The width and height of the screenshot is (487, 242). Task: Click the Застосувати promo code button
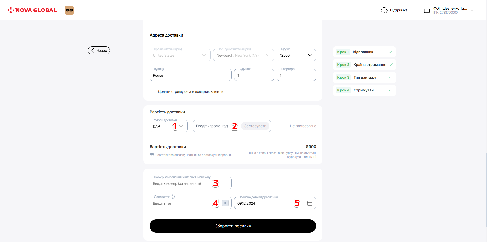255,126
